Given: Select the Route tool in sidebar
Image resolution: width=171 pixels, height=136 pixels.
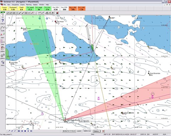Looking at the screenshot, I should pos(2,29).
